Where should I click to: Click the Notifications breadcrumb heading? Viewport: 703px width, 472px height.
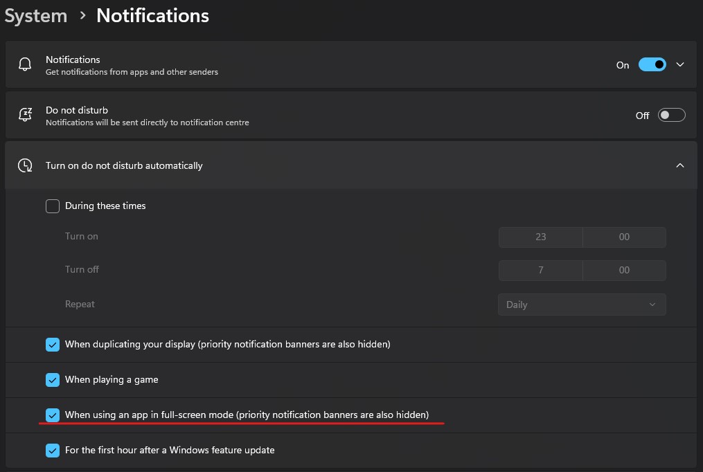[x=152, y=15]
